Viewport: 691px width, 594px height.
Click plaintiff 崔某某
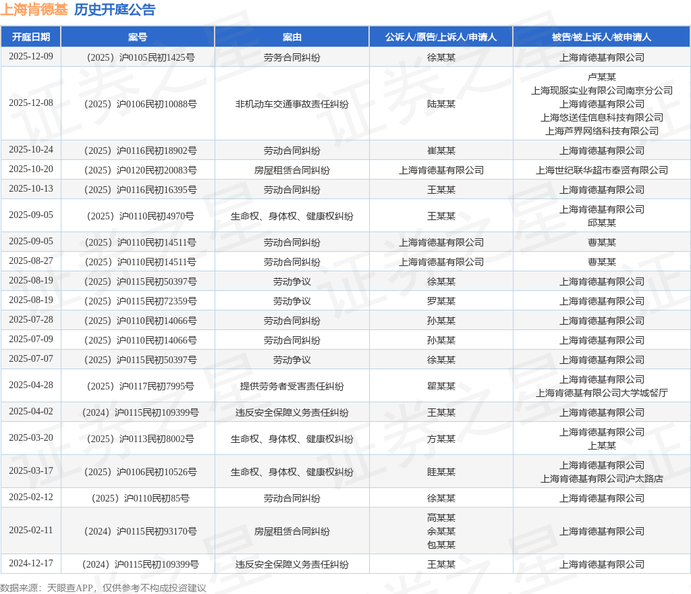point(441,151)
